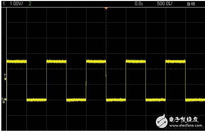Click the final low segment at right edge
Screen dimensions: 205x131
(x=195, y=100)
